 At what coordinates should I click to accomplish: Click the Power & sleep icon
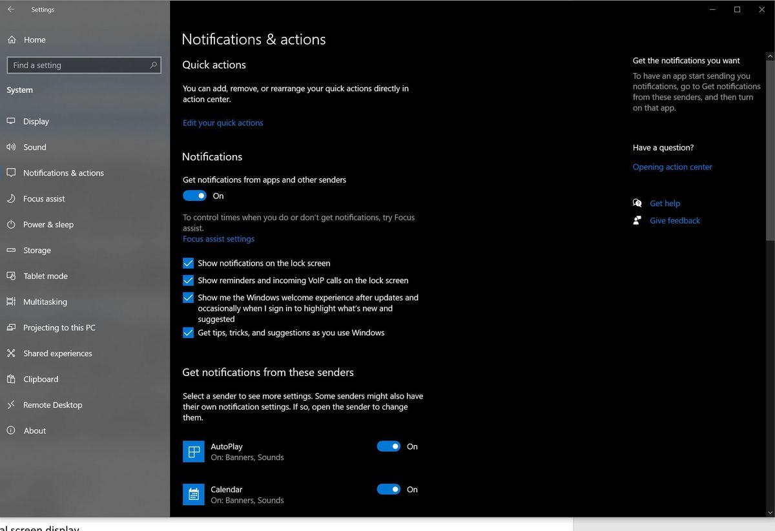[11, 225]
